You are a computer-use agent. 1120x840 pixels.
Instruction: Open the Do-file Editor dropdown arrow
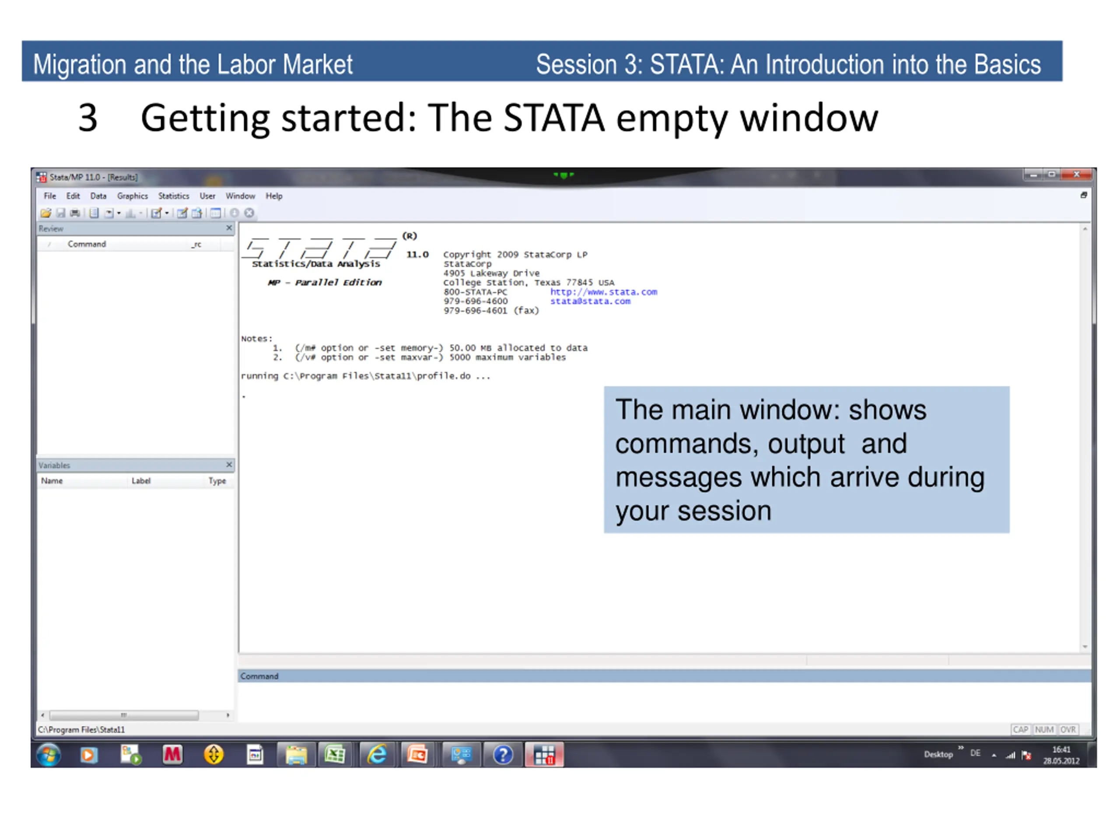[167, 213]
